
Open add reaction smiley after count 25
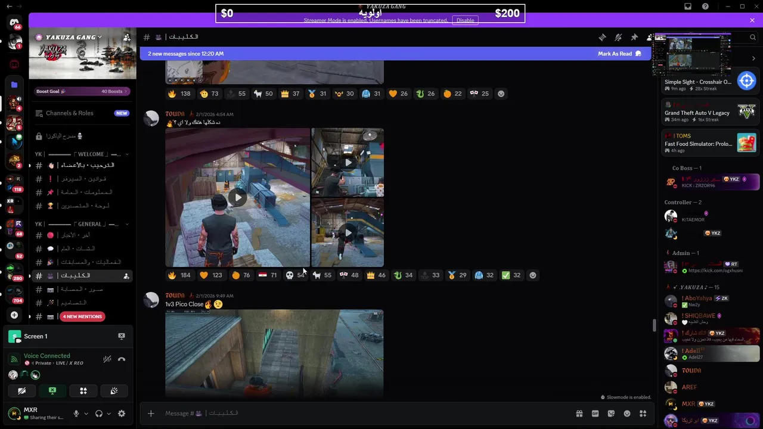[501, 94]
